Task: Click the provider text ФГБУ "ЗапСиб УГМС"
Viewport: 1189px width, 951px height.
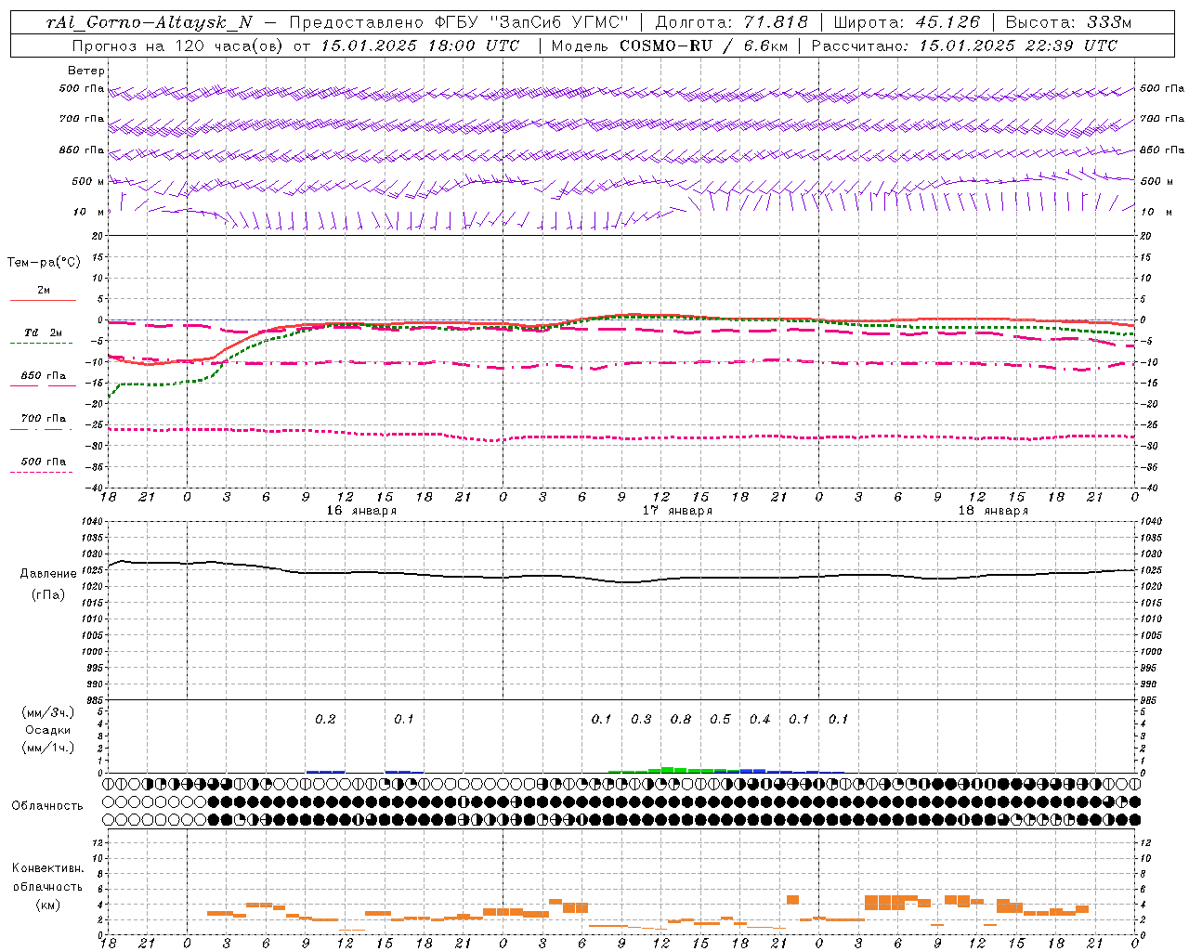Action: click(x=532, y=22)
